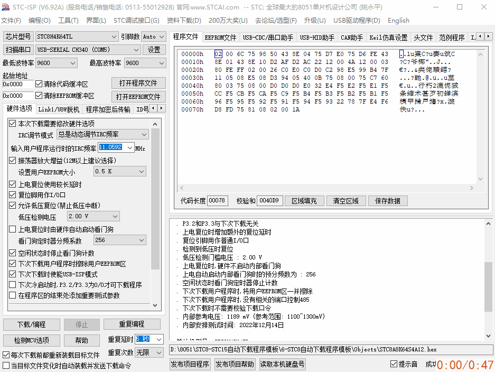
Task: Click 区域填充 button
Action: (304, 201)
